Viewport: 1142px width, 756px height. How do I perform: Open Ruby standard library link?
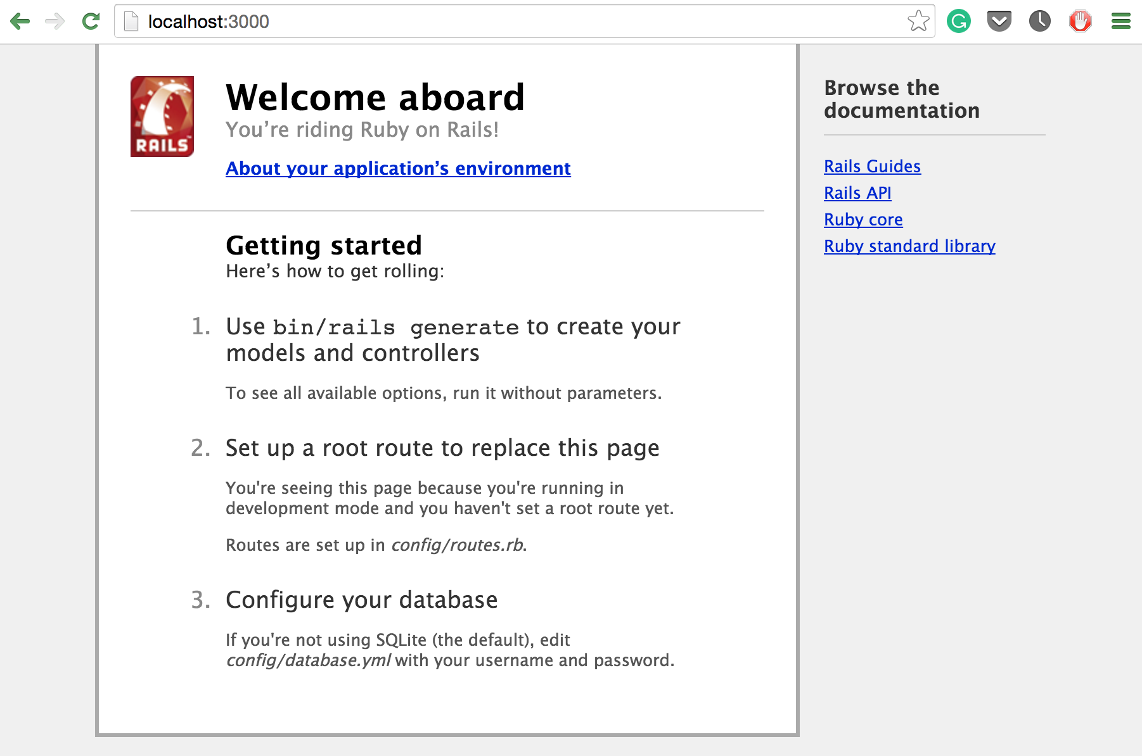pyautogui.click(x=909, y=246)
